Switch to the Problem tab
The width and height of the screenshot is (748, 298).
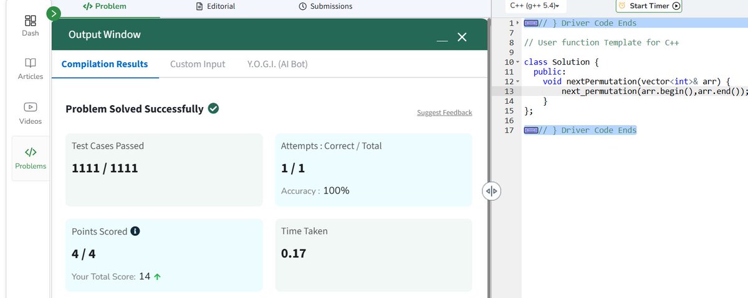pos(104,6)
